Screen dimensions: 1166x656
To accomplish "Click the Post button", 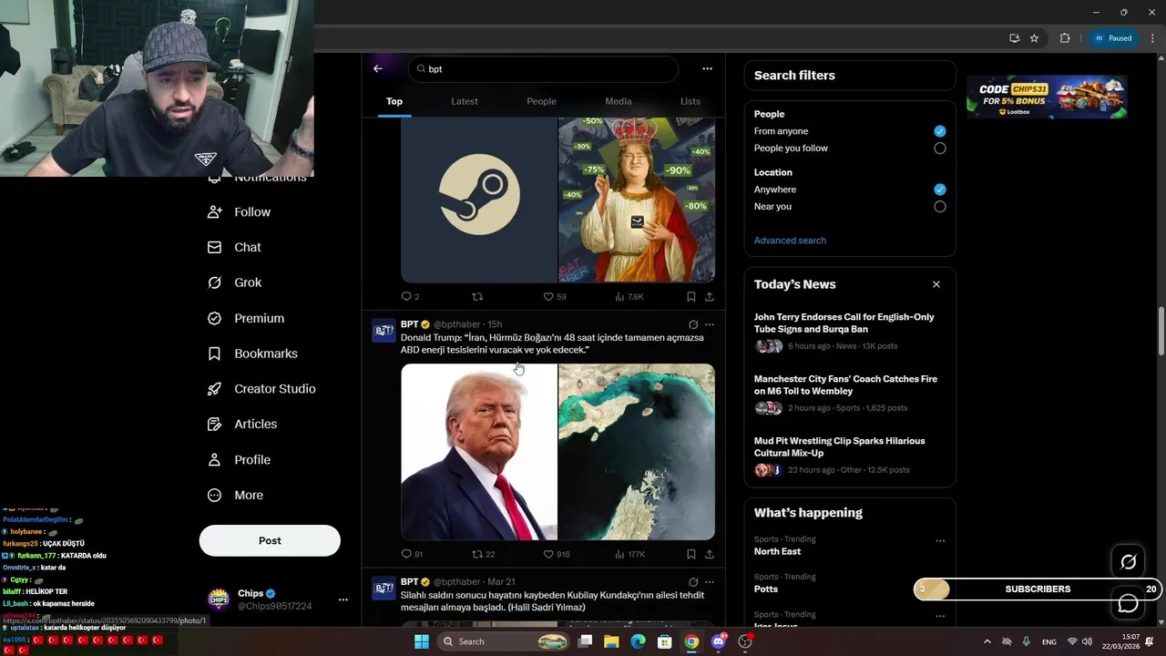I will [270, 540].
